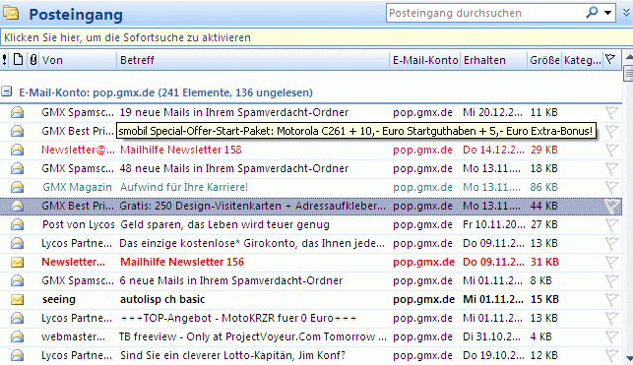Select 48 neue Mails in Spamverdacht-Ordner subject
This screenshot has width=633, height=365.
234,168
